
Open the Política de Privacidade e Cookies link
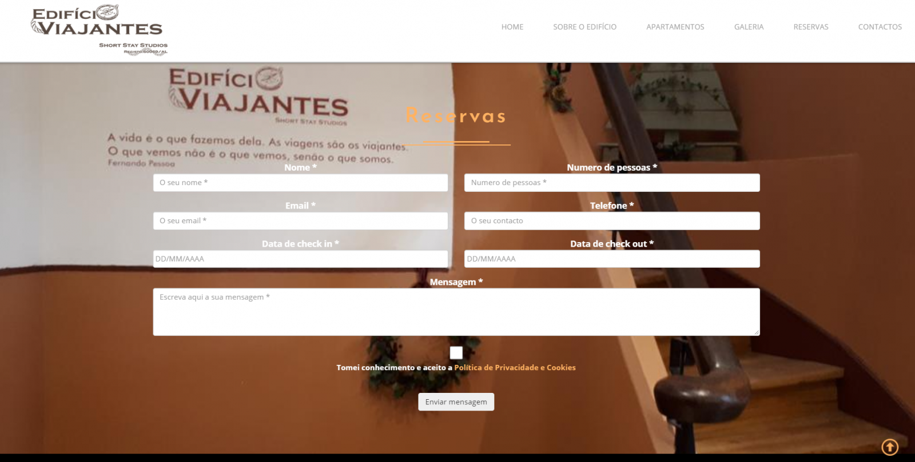pos(515,368)
